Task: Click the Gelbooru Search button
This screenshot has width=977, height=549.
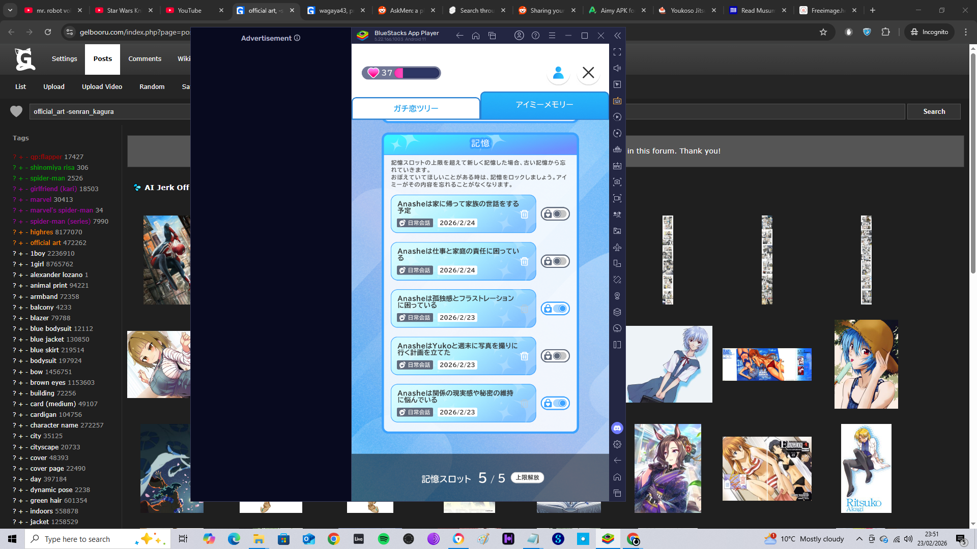Action: coord(933,111)
